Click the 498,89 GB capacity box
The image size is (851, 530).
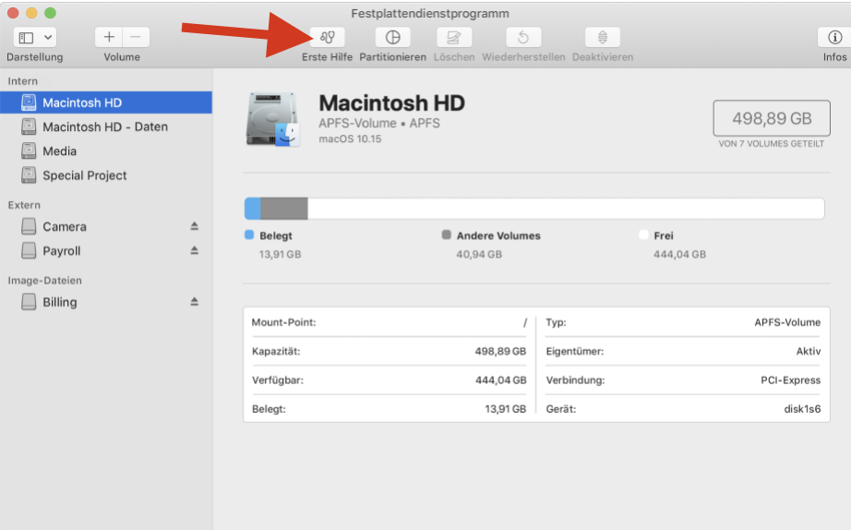pos(772,118)
